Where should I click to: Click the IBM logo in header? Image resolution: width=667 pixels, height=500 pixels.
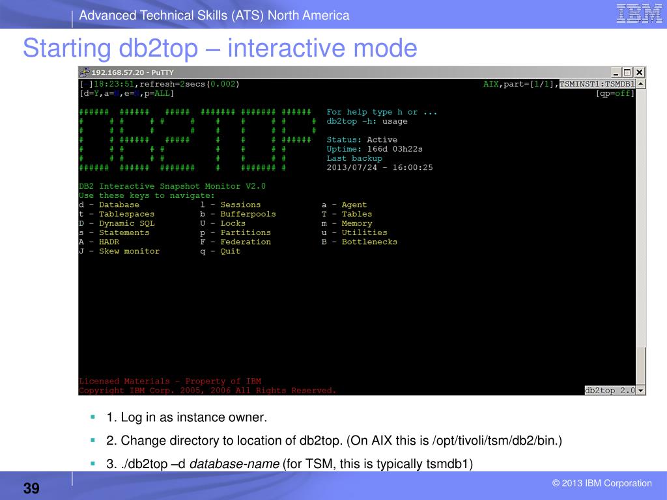639,14
